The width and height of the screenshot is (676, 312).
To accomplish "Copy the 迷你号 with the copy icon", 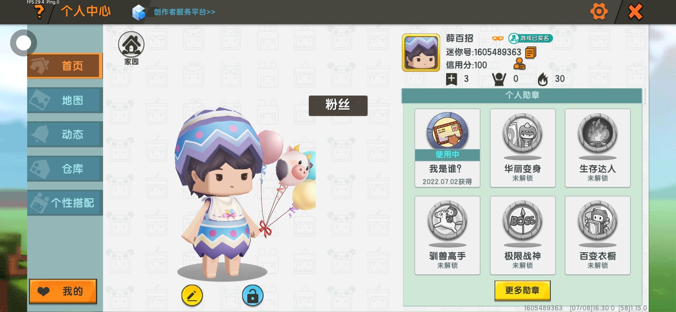I will [x=530, y=53].
